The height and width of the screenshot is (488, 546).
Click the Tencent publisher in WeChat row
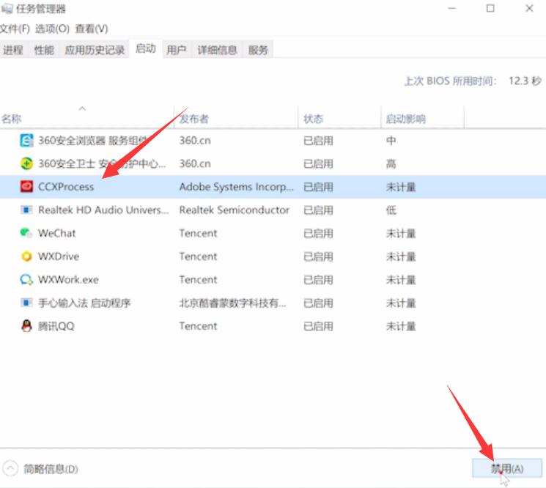pos(198,233)
